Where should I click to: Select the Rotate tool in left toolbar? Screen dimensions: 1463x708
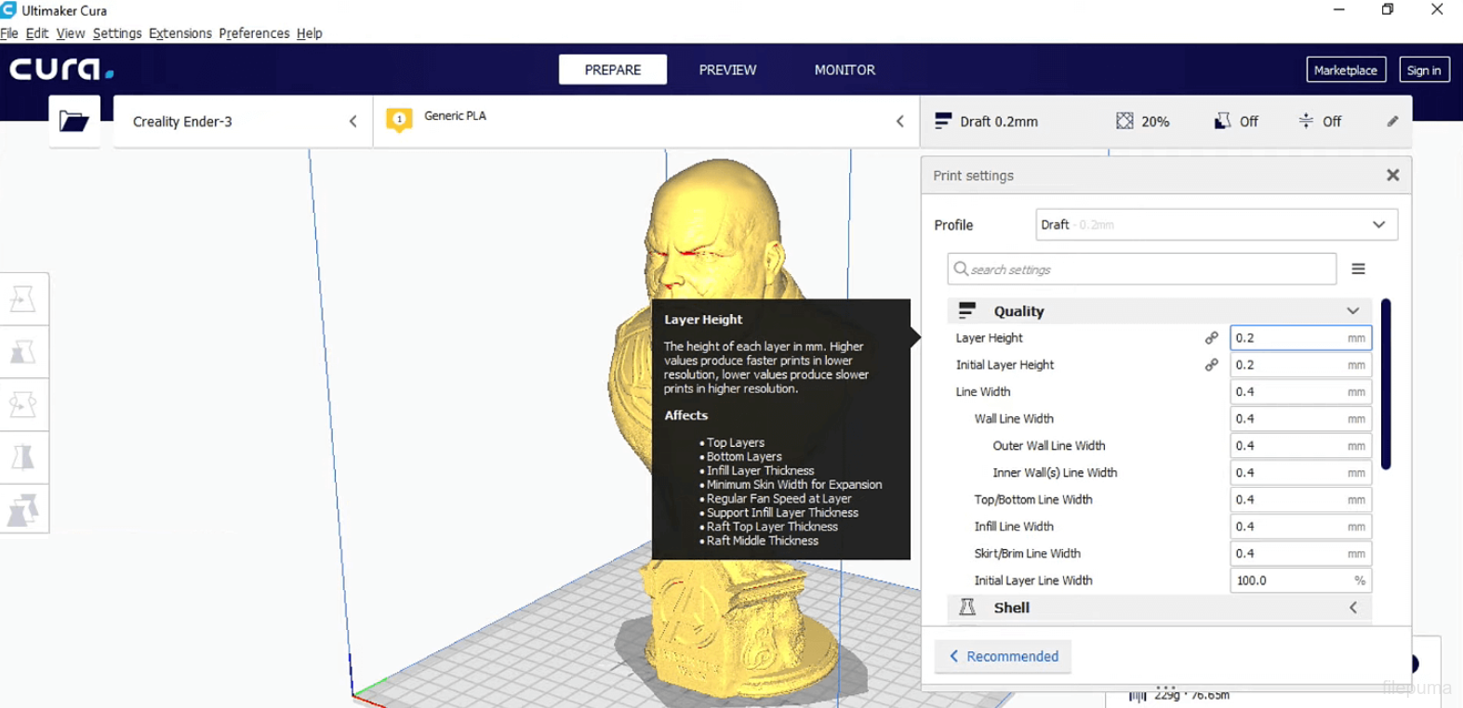click(23, 404)
